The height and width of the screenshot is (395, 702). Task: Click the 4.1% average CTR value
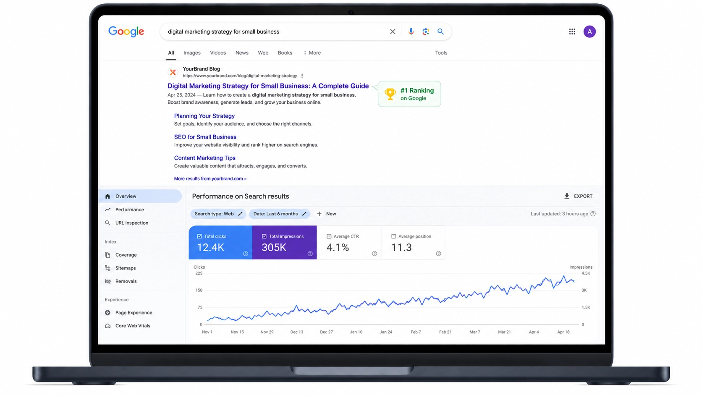338,248
